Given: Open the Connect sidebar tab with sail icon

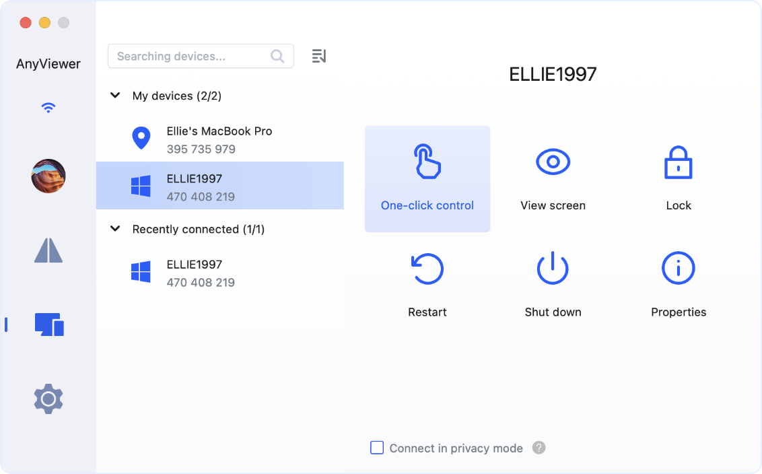Looking at the screenshot, I should pos(48,250).
